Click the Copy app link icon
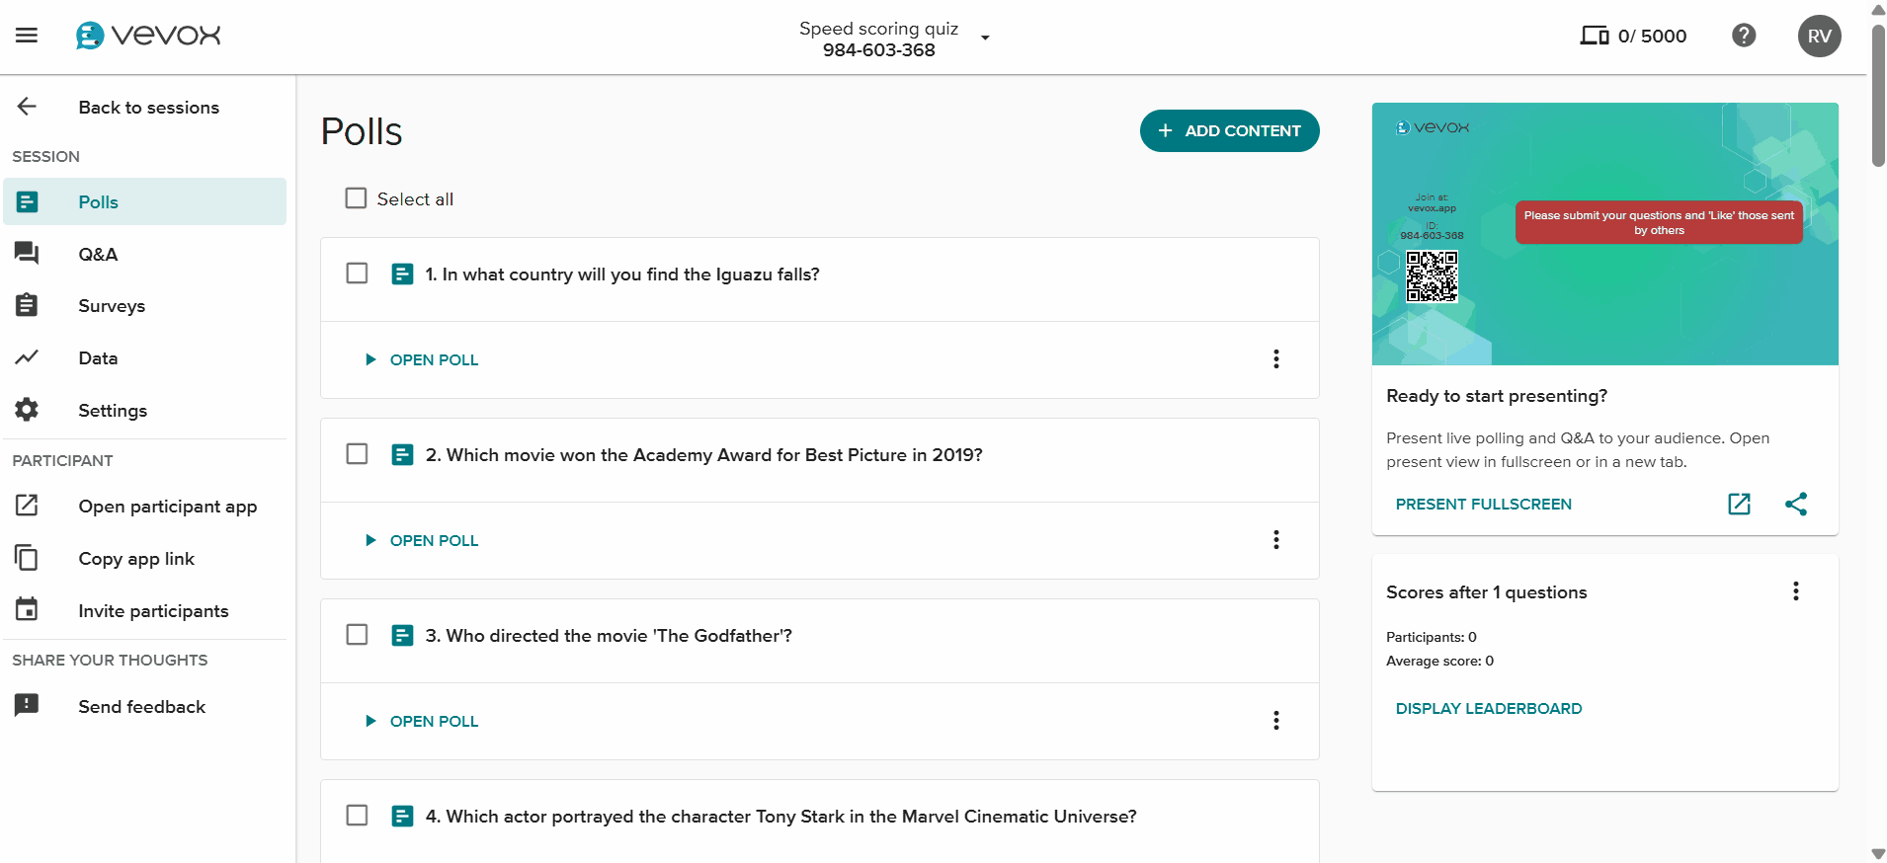Image resolution: width=1887 pixels, height=863 pixels. (27, 558)
